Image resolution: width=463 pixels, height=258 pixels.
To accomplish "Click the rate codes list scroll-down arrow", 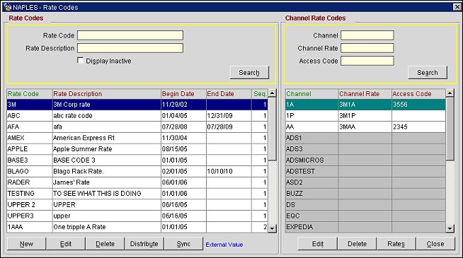I will [273, 228].
